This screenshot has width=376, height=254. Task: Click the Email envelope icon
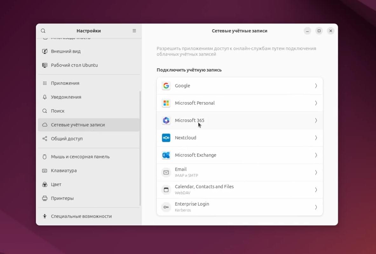[166, 172]
